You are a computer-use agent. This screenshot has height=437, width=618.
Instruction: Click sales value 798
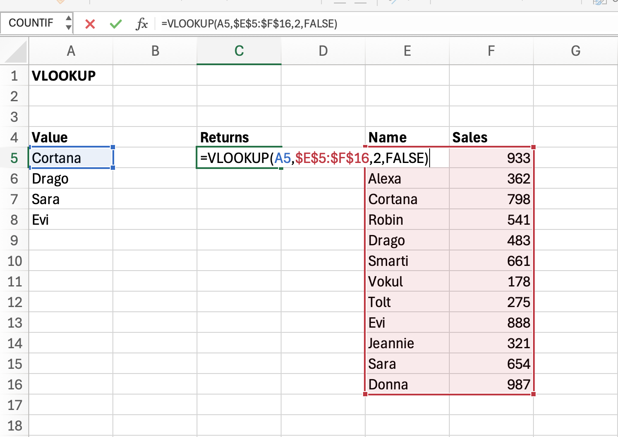491,199
